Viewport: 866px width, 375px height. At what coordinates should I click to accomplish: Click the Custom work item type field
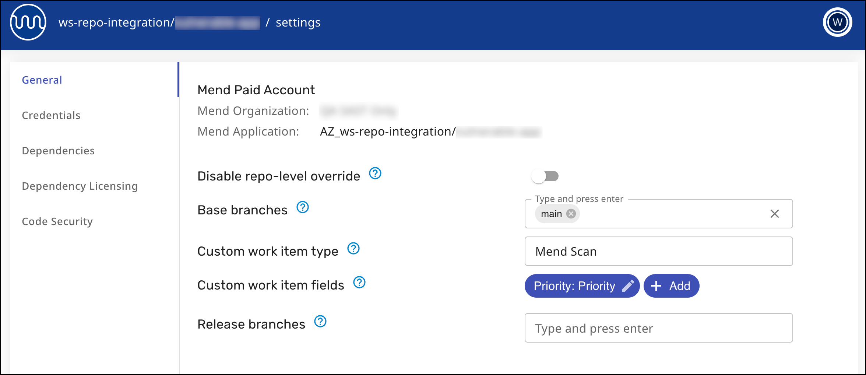coord(658,251)
